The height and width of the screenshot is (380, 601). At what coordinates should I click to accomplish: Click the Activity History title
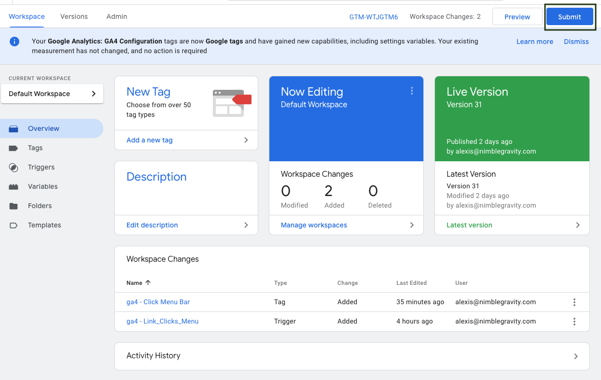[x=154, y=356]
